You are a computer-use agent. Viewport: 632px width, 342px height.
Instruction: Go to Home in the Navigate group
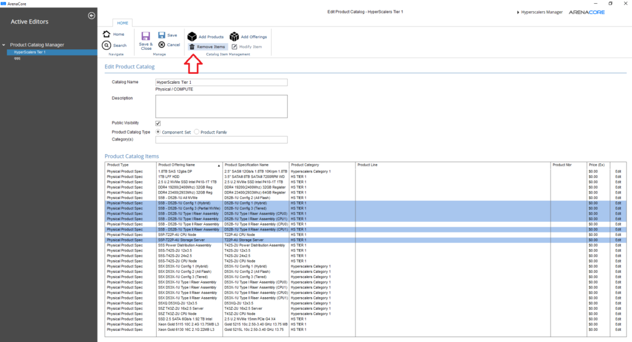pos(114,35)
